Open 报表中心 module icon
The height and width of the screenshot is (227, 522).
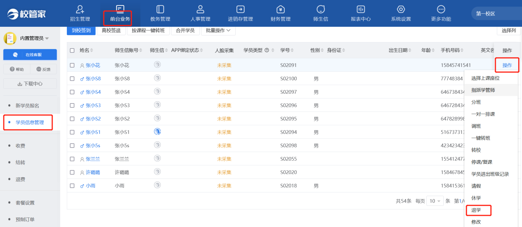tap(361, 9)
